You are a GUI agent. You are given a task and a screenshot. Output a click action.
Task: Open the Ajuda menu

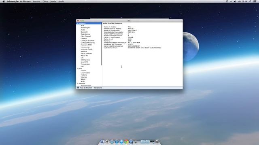(x=61, y=1)
